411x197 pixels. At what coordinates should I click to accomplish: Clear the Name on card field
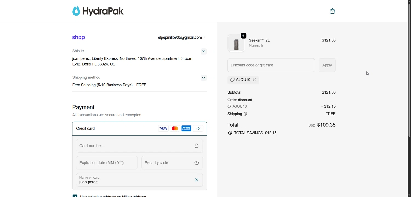coord(196,180)
